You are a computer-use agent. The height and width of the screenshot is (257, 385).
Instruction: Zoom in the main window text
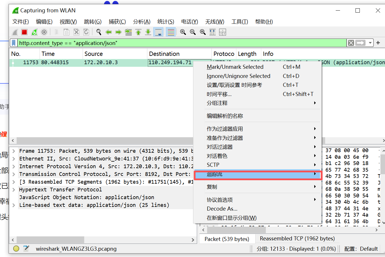click(183, 32)
